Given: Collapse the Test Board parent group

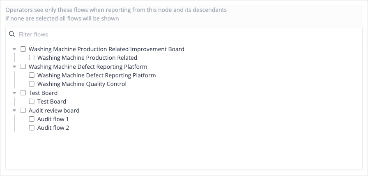Looking at the screenshot, I should (x=14, y=93).
